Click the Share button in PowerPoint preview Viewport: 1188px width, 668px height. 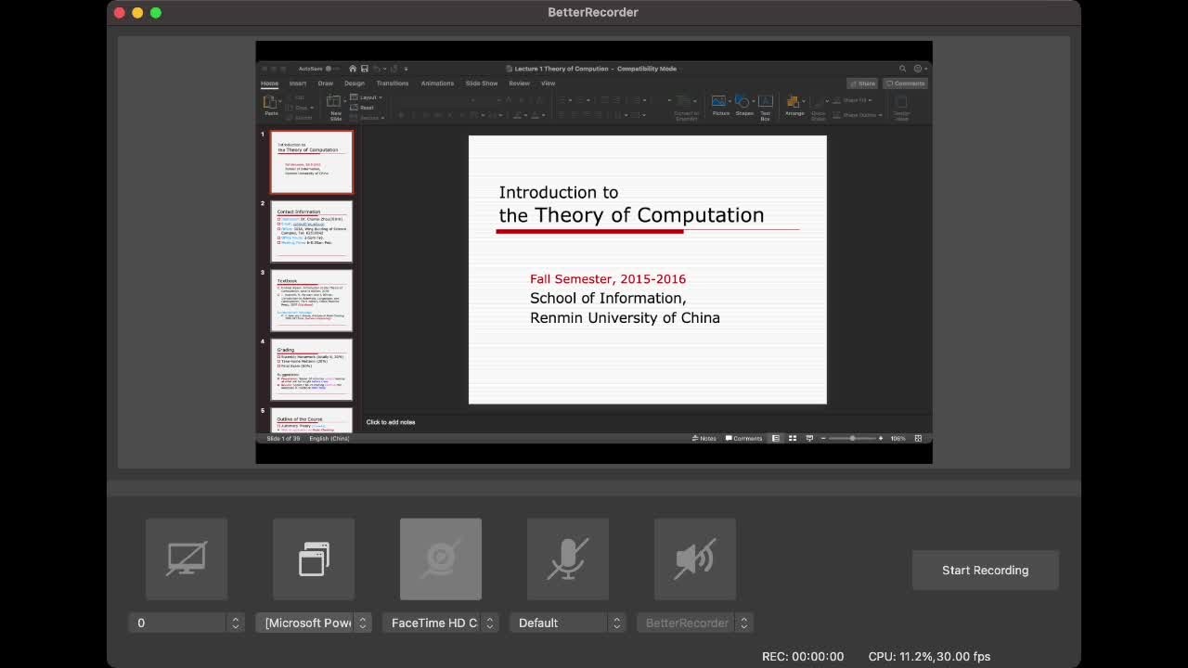point(862,83)
